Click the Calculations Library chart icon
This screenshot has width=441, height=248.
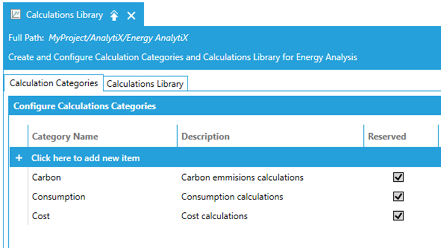click(x=16, y=15)
